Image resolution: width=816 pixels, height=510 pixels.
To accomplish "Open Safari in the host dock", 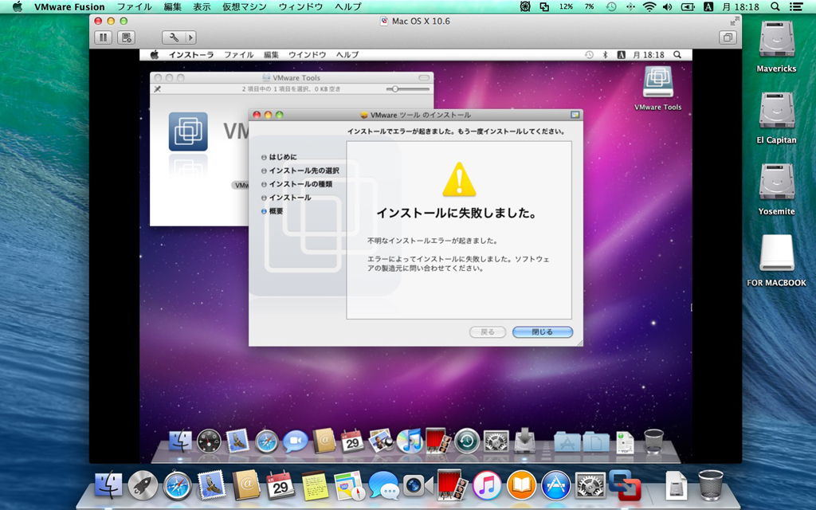I will point(177,485).
